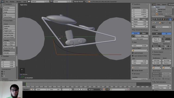174x98 pixels.
Task: Adjust the Lens value slider
Action: (140, 45)
